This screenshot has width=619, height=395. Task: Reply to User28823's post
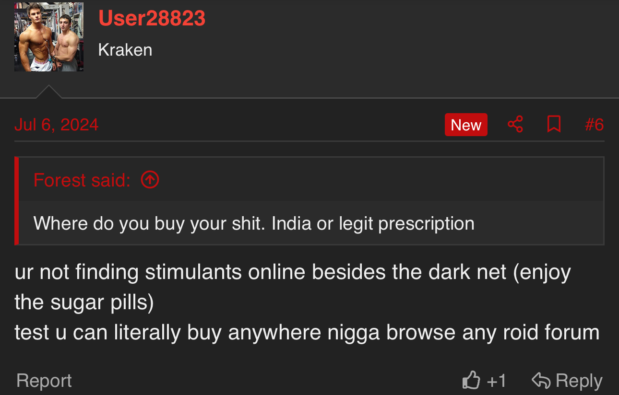(x=567, y=381)
